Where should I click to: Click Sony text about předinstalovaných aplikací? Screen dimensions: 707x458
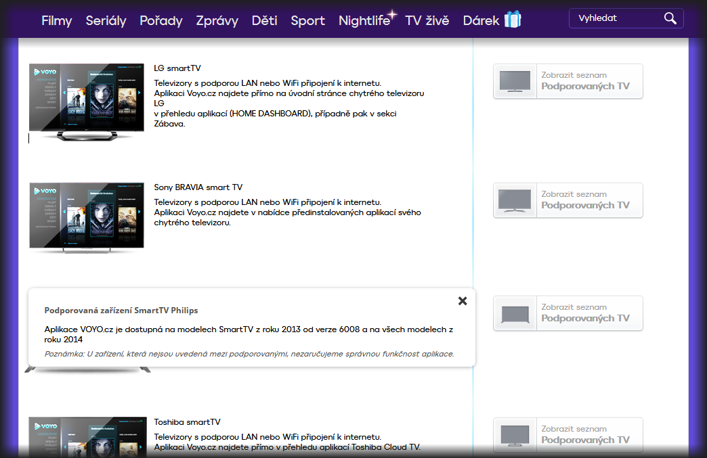pyautogui.click(x=287, y=217)
